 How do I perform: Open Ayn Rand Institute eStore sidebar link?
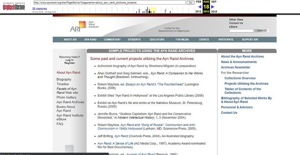point(70,117)
